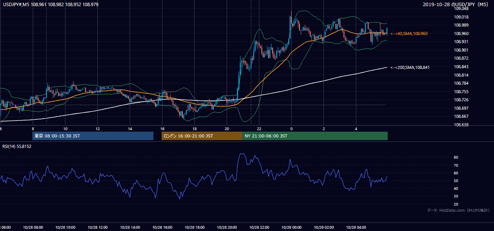
Task: Click hour tick 22 below price chart
Action: (x=259, y=129)
